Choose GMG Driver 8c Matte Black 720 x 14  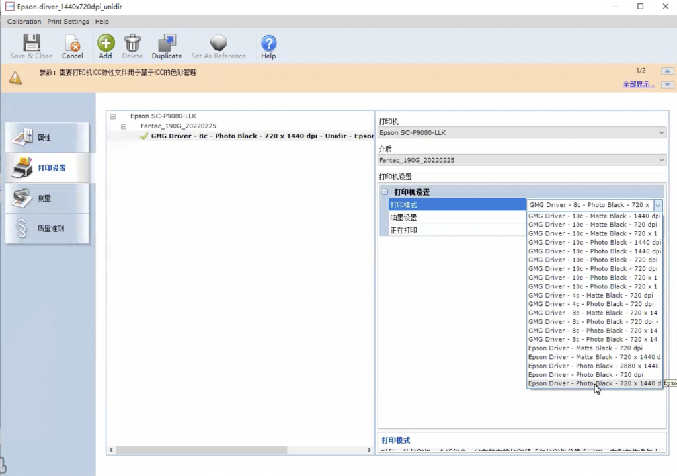[x=594, y=313]
